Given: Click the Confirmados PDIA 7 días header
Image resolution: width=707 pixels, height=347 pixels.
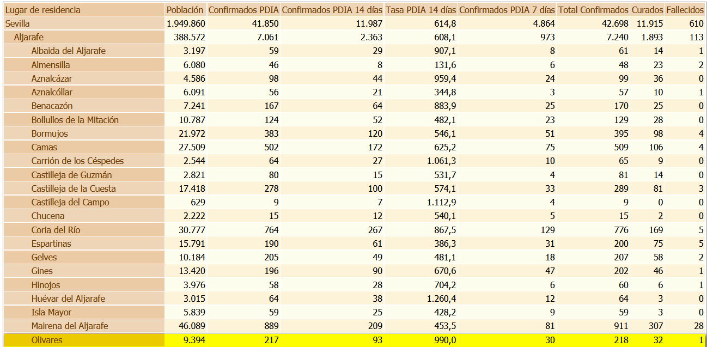Looking at the screenshot, I should 507,10.
